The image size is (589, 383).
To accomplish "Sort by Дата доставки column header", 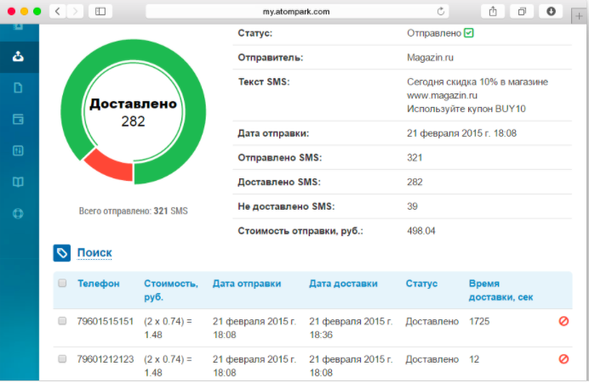I will (x=343, y=284).
